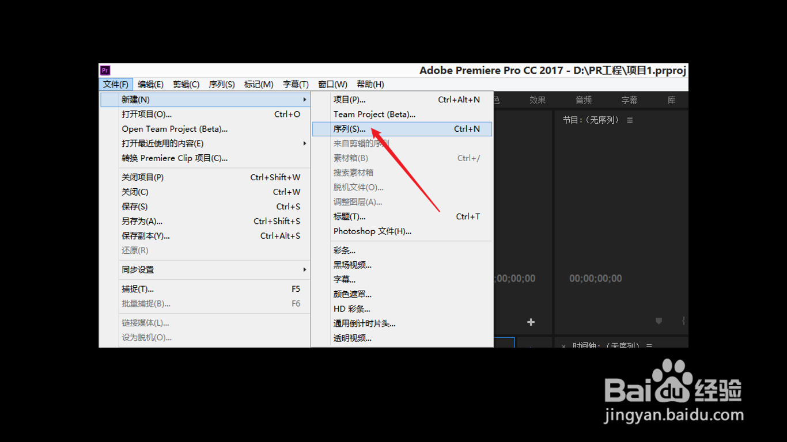The height and width of the screenshot is (442, 787).
Task: Open the 编辑(E) menu
Action: pyautogui.click(x=150, y=85)
